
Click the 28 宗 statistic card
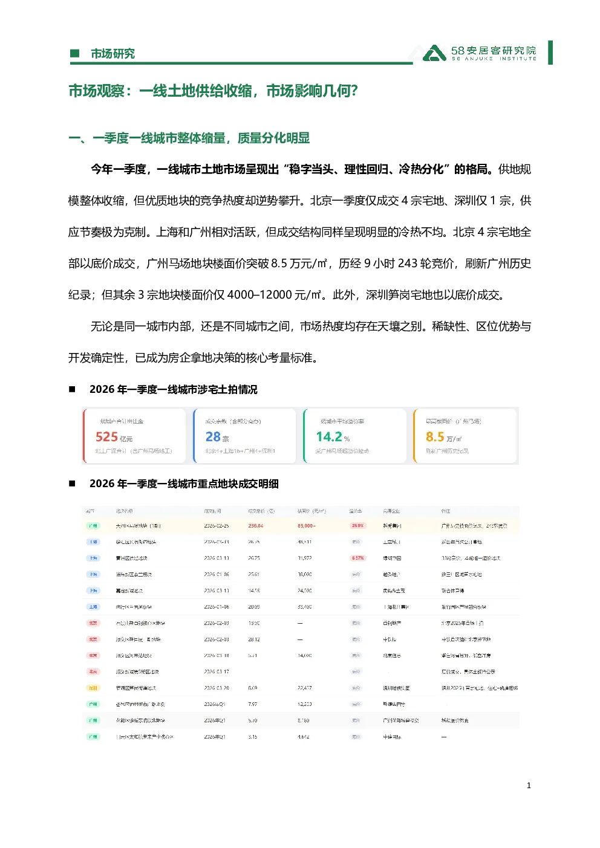coord(244,436)
